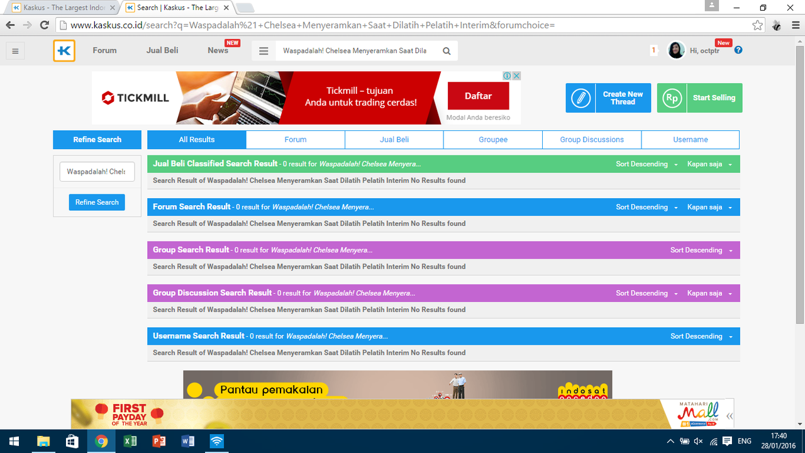Open the volume icon in system tray
The image size is (805, 453).
(699, 441)
